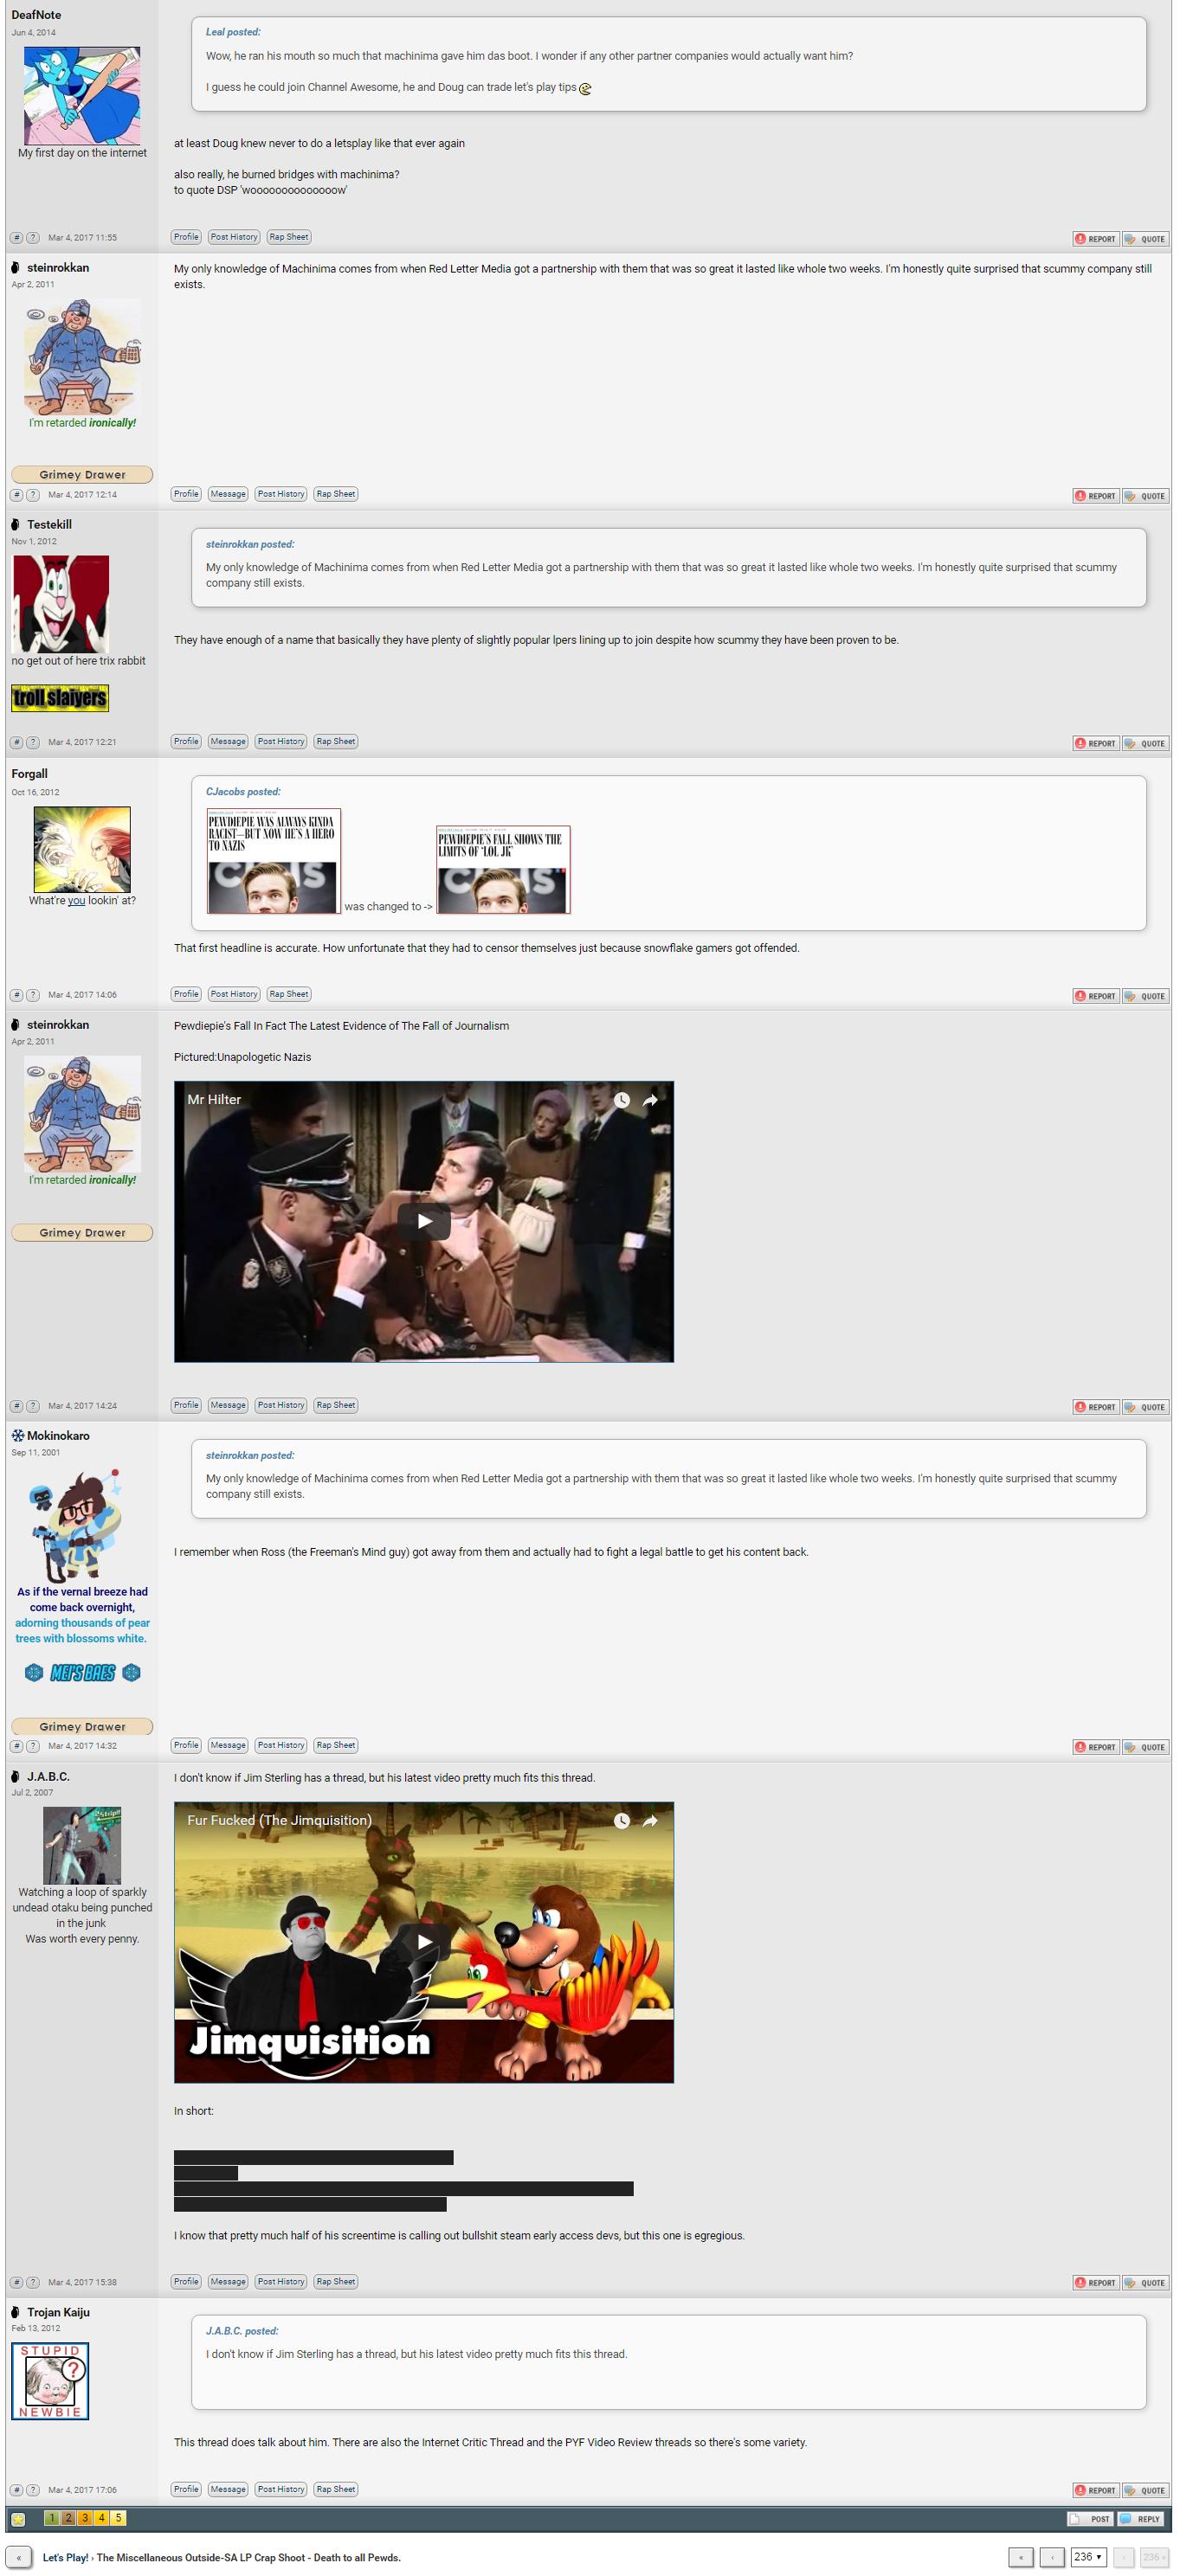This screenshot has height=2576, width=1180.
Task: Rate thread with the green 1 swatch
Action: (51, 2518)
